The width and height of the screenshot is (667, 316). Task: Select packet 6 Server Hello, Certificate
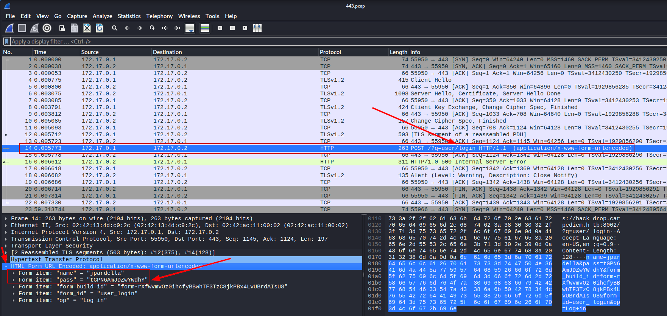point(335,94)
